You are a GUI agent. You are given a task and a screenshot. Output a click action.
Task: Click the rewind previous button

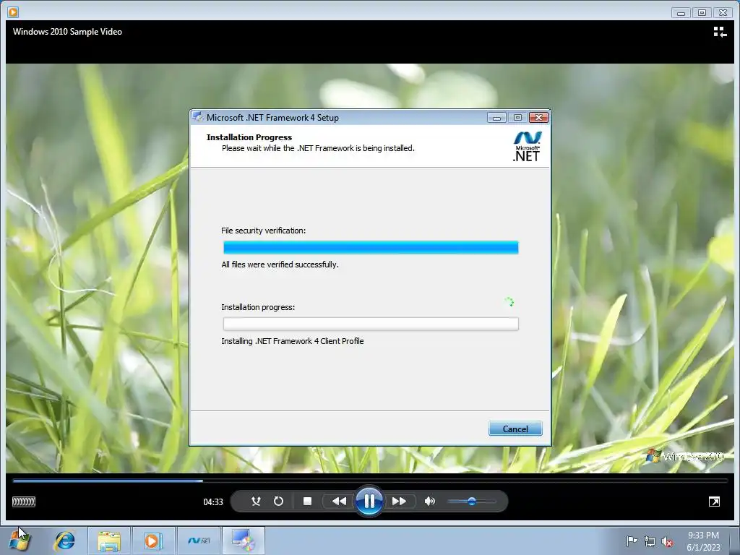click(338, 502)
